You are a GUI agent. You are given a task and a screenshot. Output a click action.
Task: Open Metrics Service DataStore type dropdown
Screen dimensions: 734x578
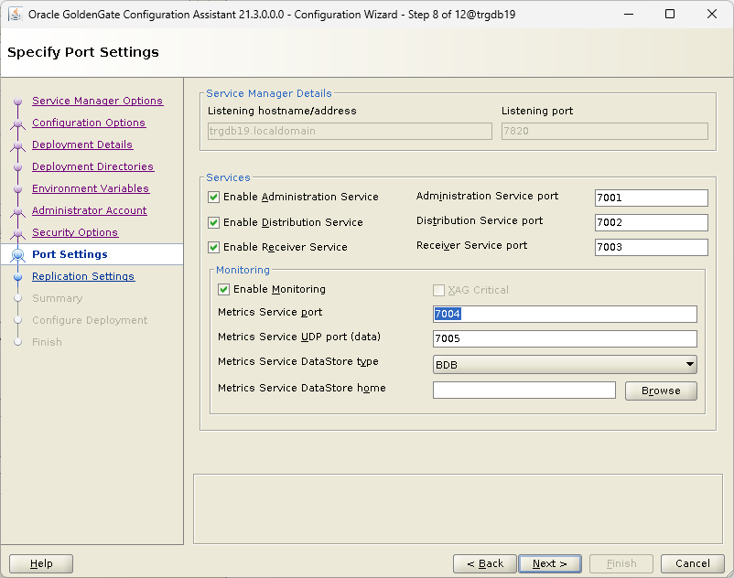pyautogui.click(x=565, y=365)
